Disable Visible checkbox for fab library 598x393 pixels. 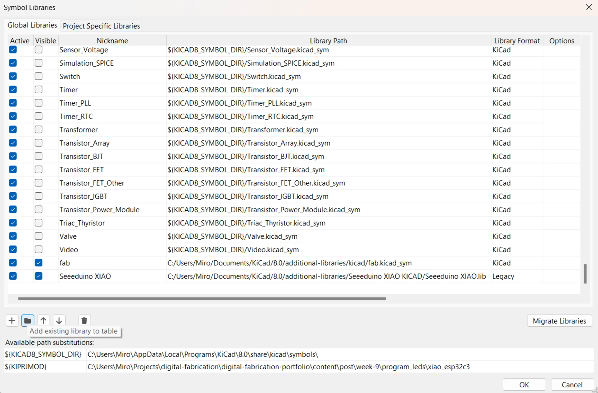pyautogui.click(x=39, y=263)
